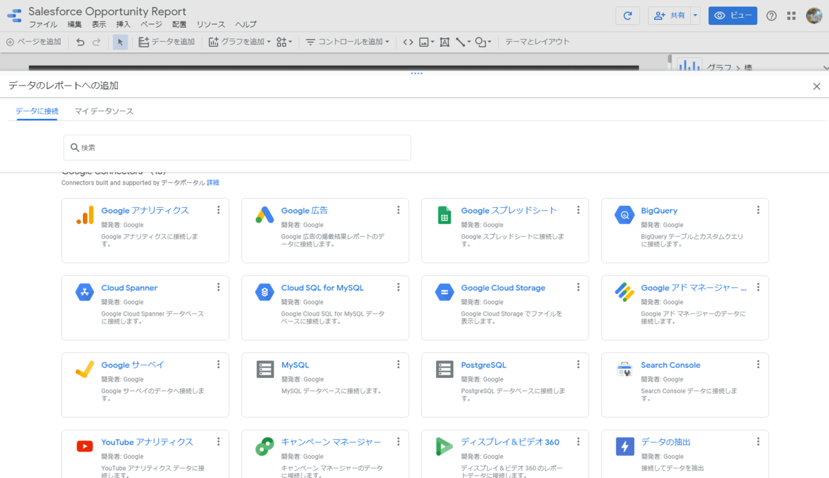The width and height of the screenshot is (829, 478).
Task: Open more options for Cloud Spanner card
Action: pos(218,287)
